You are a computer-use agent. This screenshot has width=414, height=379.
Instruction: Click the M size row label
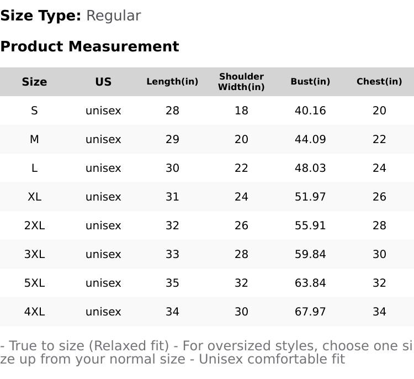pos(34,139)
